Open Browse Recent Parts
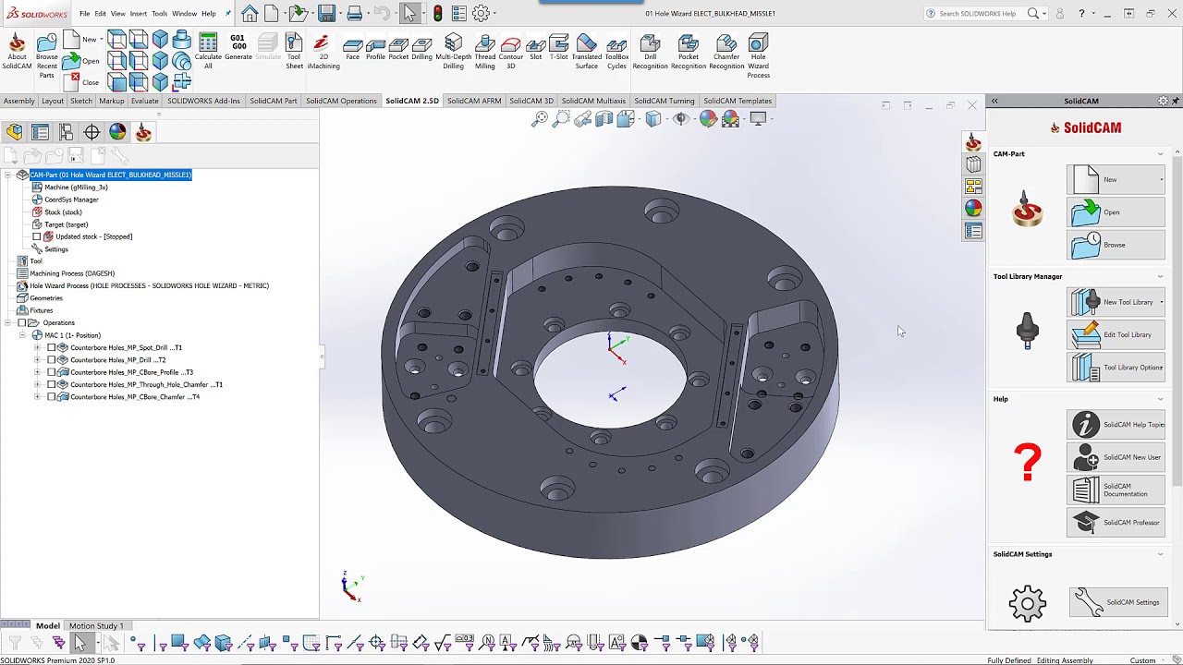The height and width of the screenshot is (665, 1183). (47, 55)
